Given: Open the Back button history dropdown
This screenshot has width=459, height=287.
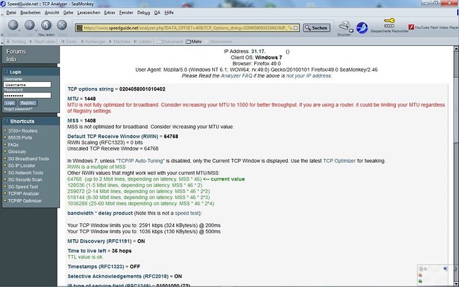Looking at the screenshot, I should tap(19, 30).
